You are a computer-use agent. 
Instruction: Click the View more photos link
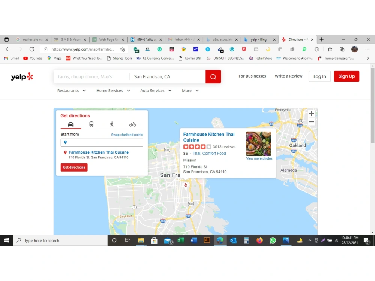[x=259, y=158]
